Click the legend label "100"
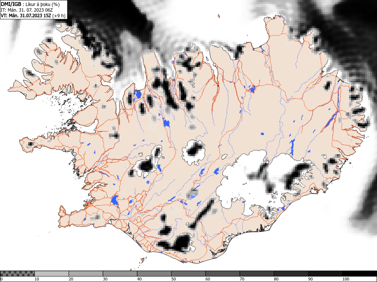The width and height of the screenshot is (377, 282). tap(345, 279)
